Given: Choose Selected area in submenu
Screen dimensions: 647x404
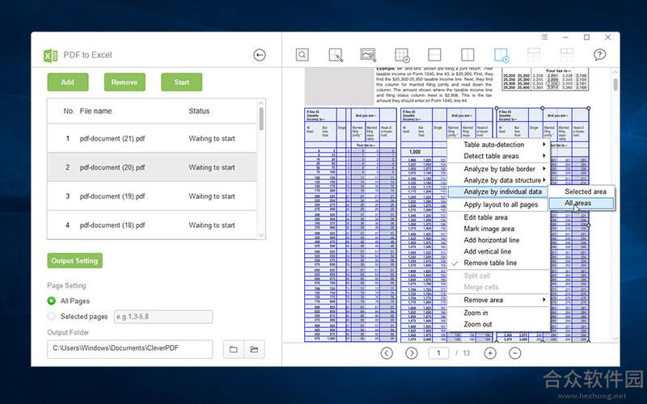Looking at the screenshot, I should click(581, 191).
